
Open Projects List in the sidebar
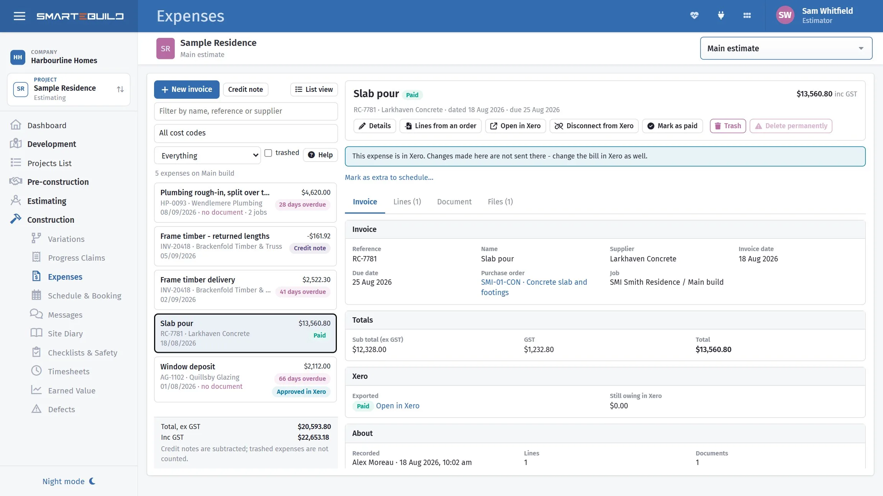[x=49, y=163]
